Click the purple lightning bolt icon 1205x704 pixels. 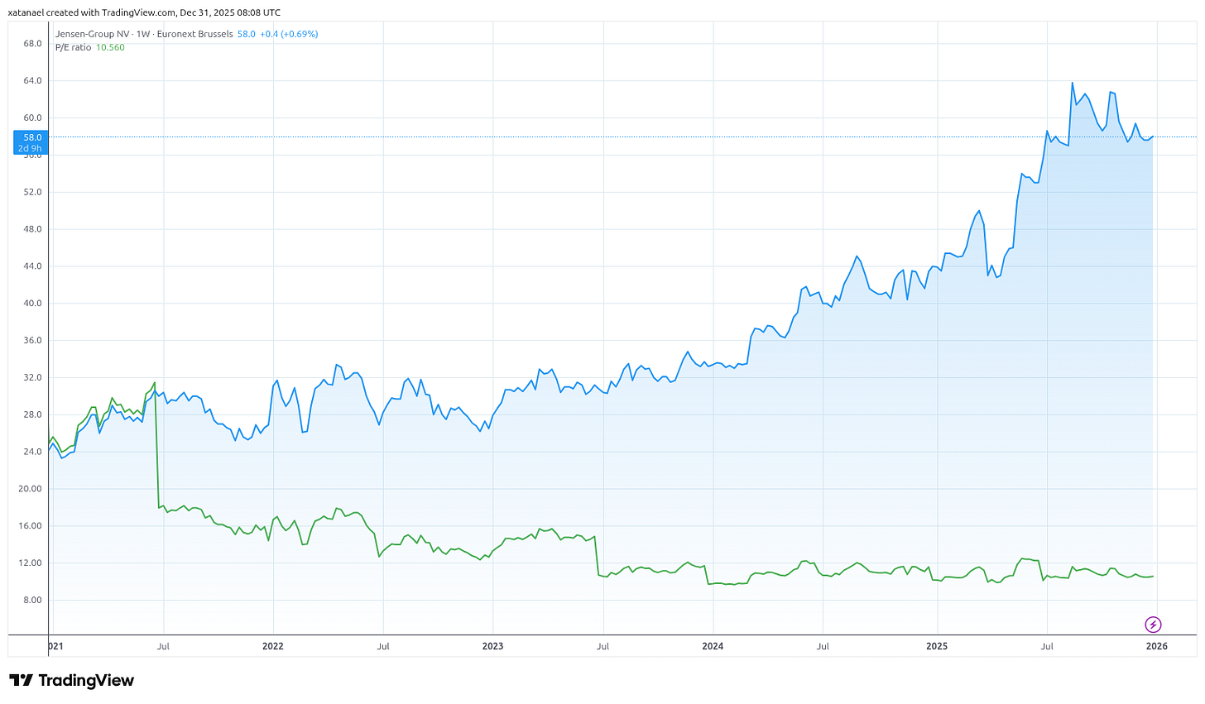pyautogui.click(x=1153, y=625)
